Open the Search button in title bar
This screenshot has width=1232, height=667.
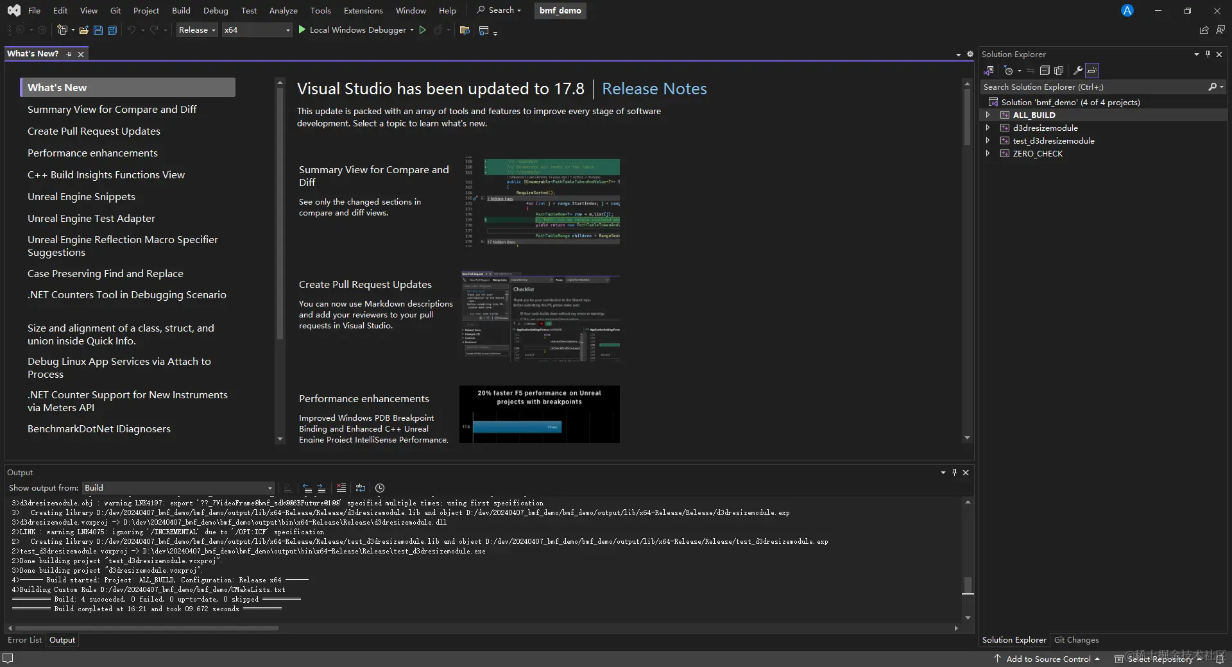(x=499, y=10)
